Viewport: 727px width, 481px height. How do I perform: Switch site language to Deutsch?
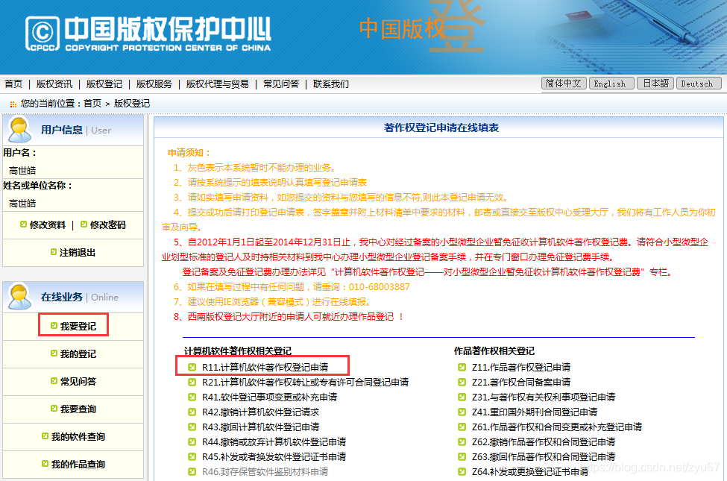(x=698, y=83)
